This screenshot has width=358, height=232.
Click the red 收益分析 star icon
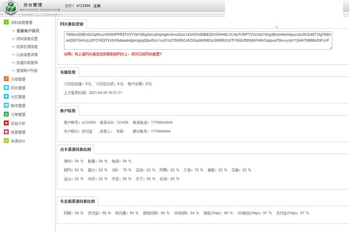coord(6,123)
